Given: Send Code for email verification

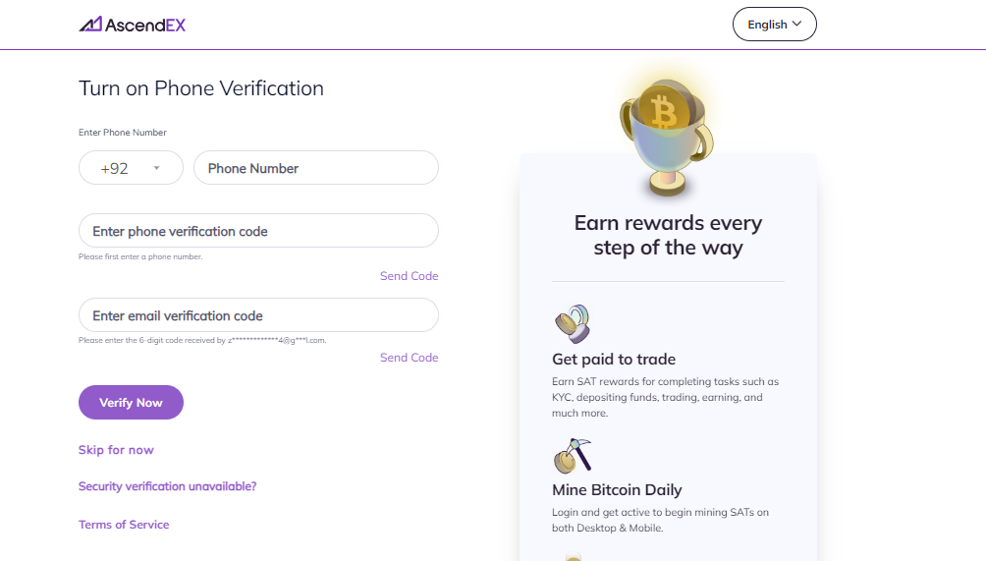Looking at the screenshot, I should tap(409, 358).
